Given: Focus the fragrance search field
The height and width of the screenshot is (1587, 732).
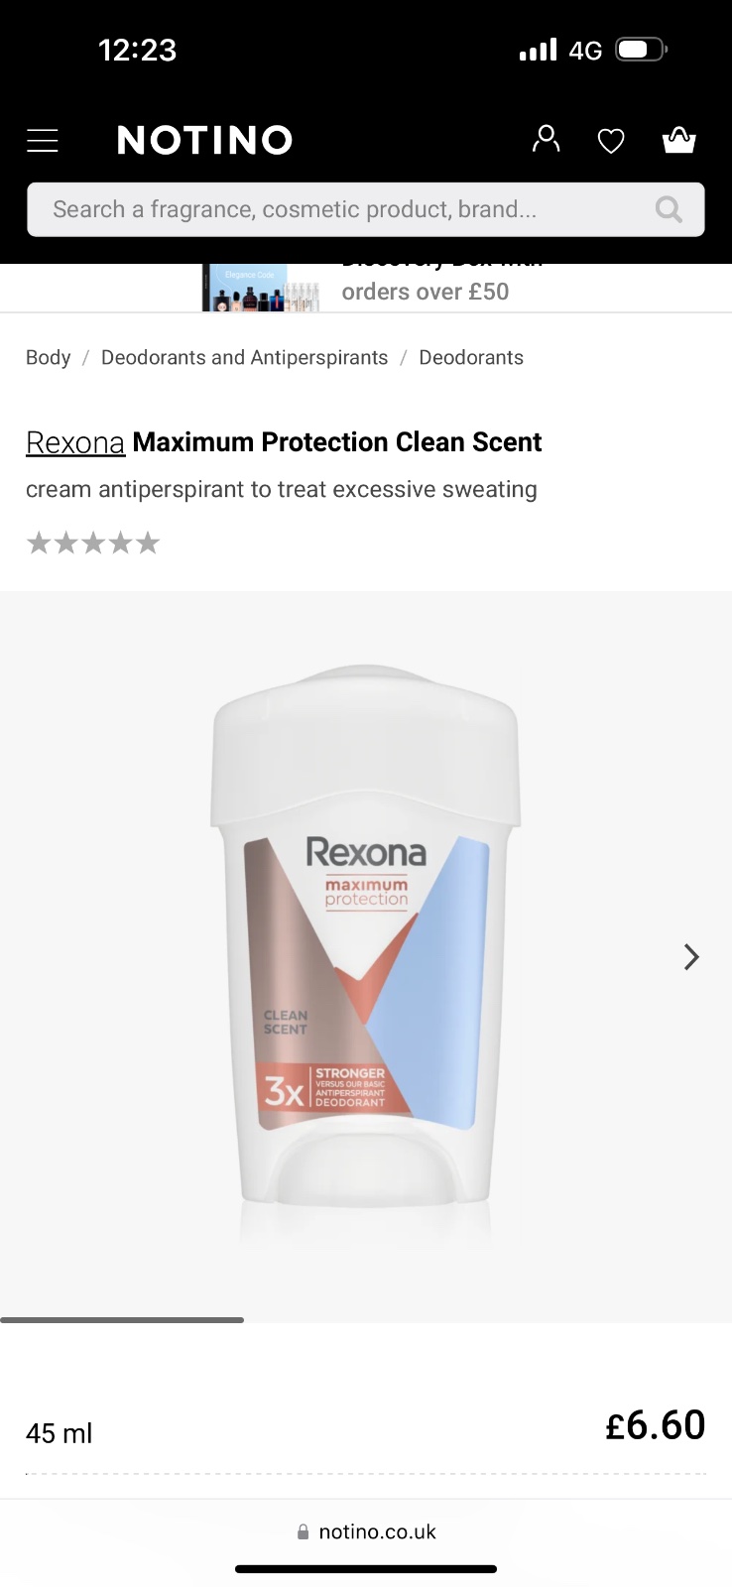Looking at the screenshot, I should click(366, 209).
